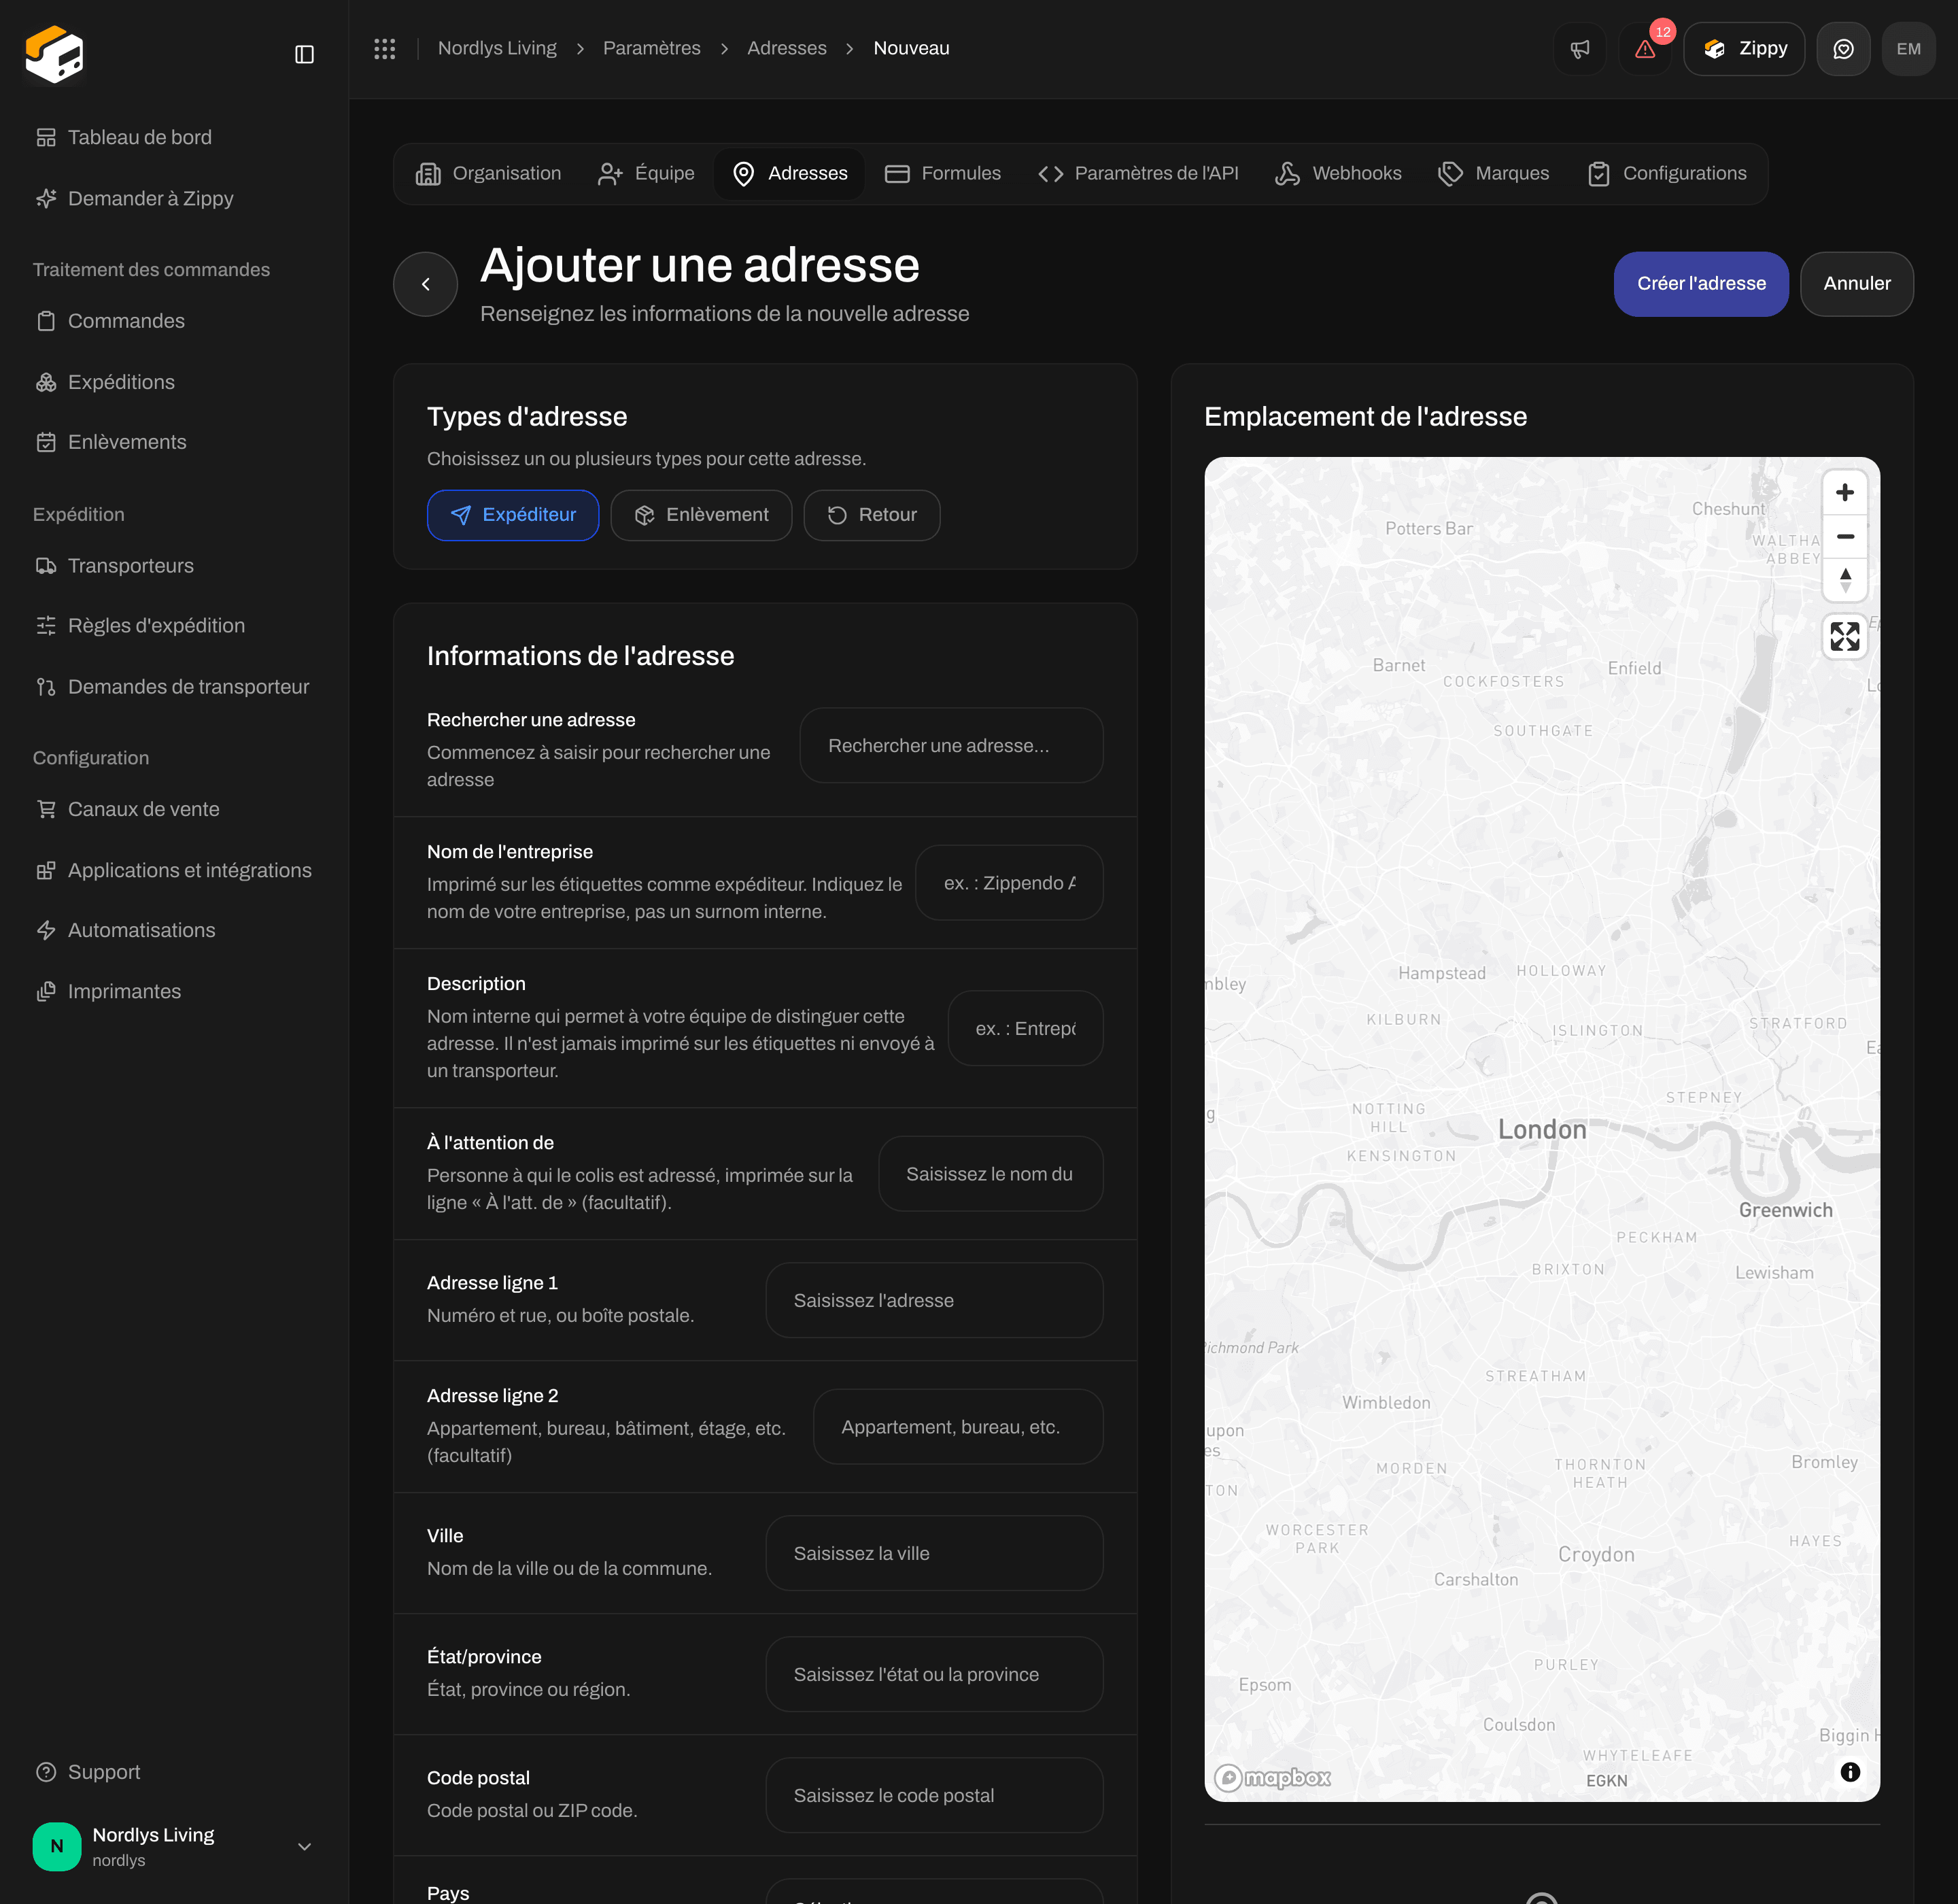Open Règles d'expédition
Screen dimensions: 1958x1904
pos(174,626)
